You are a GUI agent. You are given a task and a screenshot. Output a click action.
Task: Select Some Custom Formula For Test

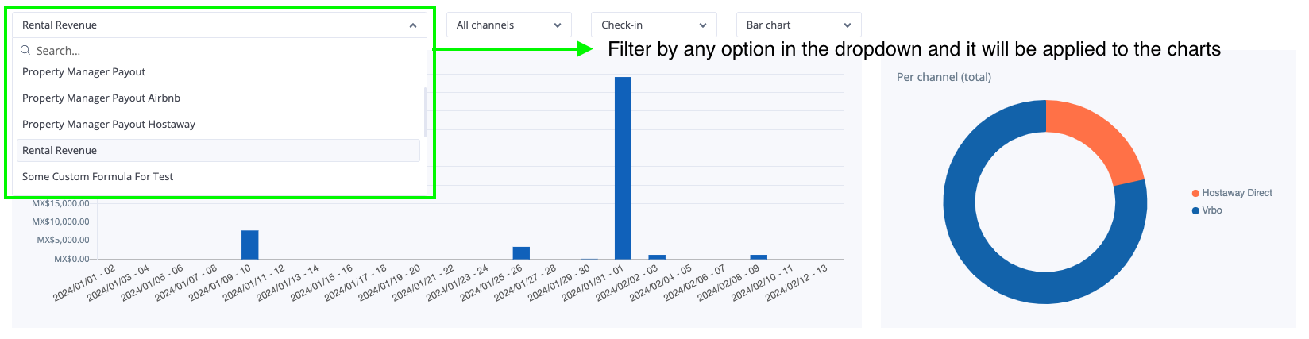(x=98, y=177)
